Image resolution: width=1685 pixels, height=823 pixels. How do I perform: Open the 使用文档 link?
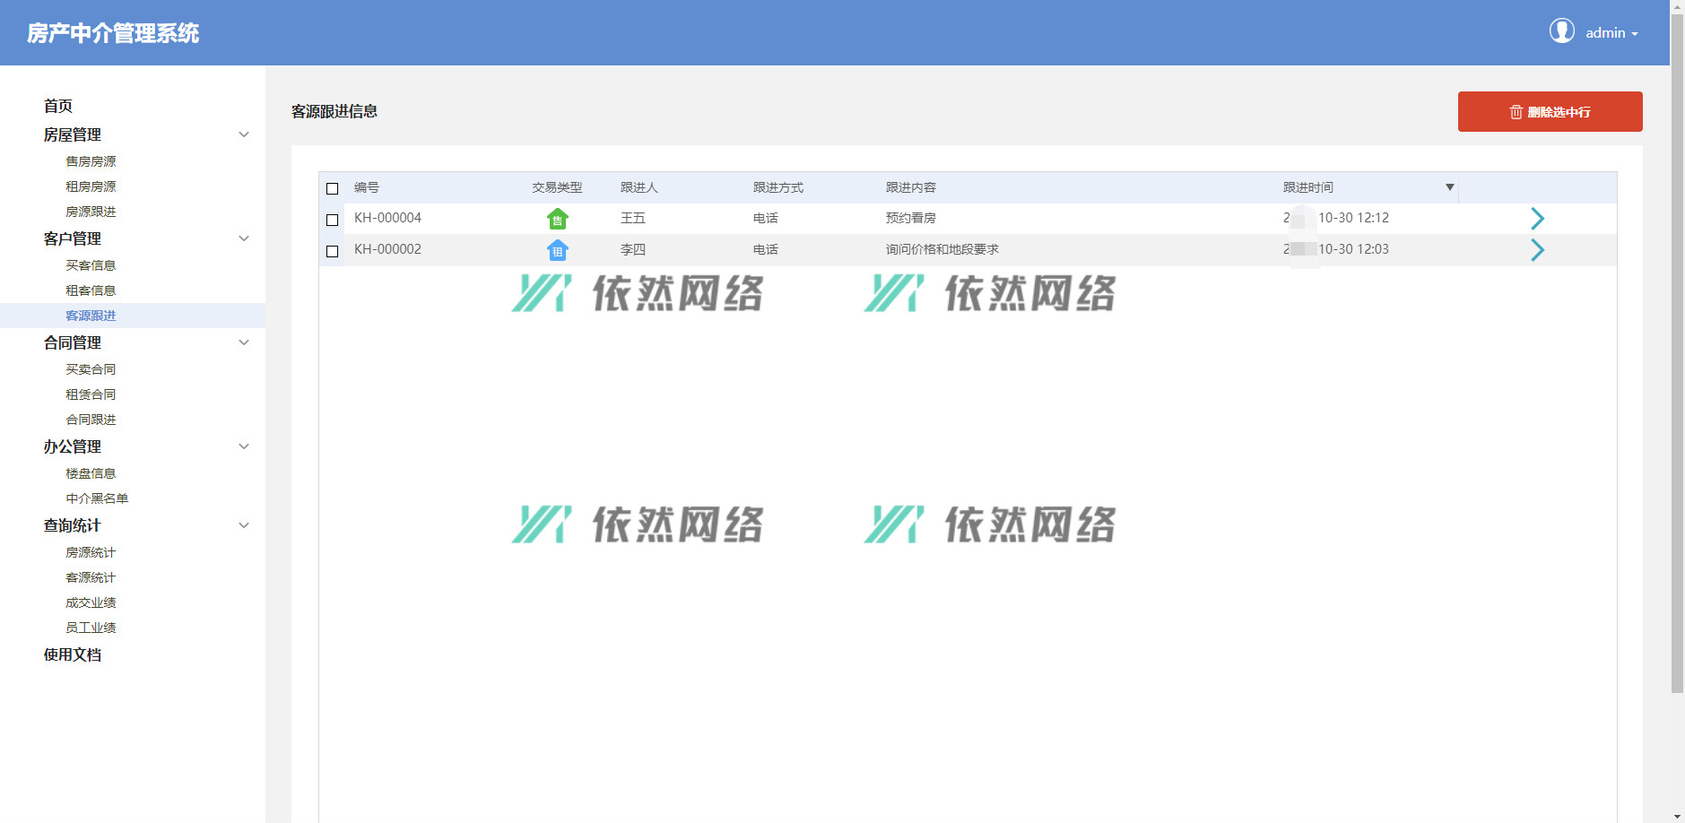(x=73, y=654)
